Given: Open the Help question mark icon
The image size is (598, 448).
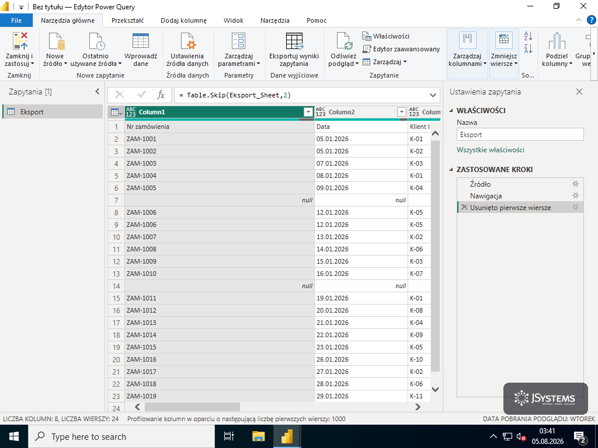Looking at the screenshot, I should coord(591,20).
